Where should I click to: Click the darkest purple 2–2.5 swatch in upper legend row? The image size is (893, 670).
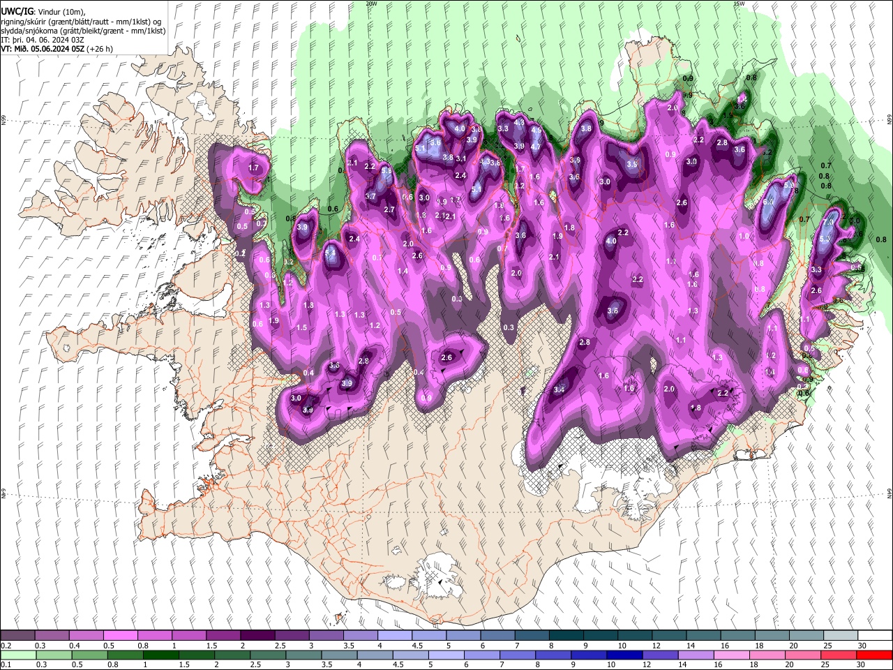[257, 636]
